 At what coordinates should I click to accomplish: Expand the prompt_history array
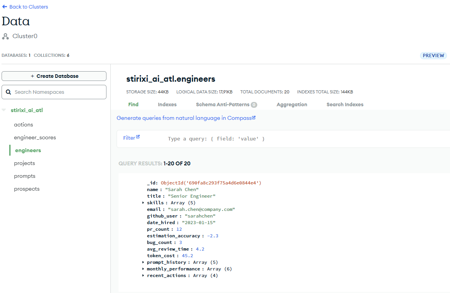143,262
